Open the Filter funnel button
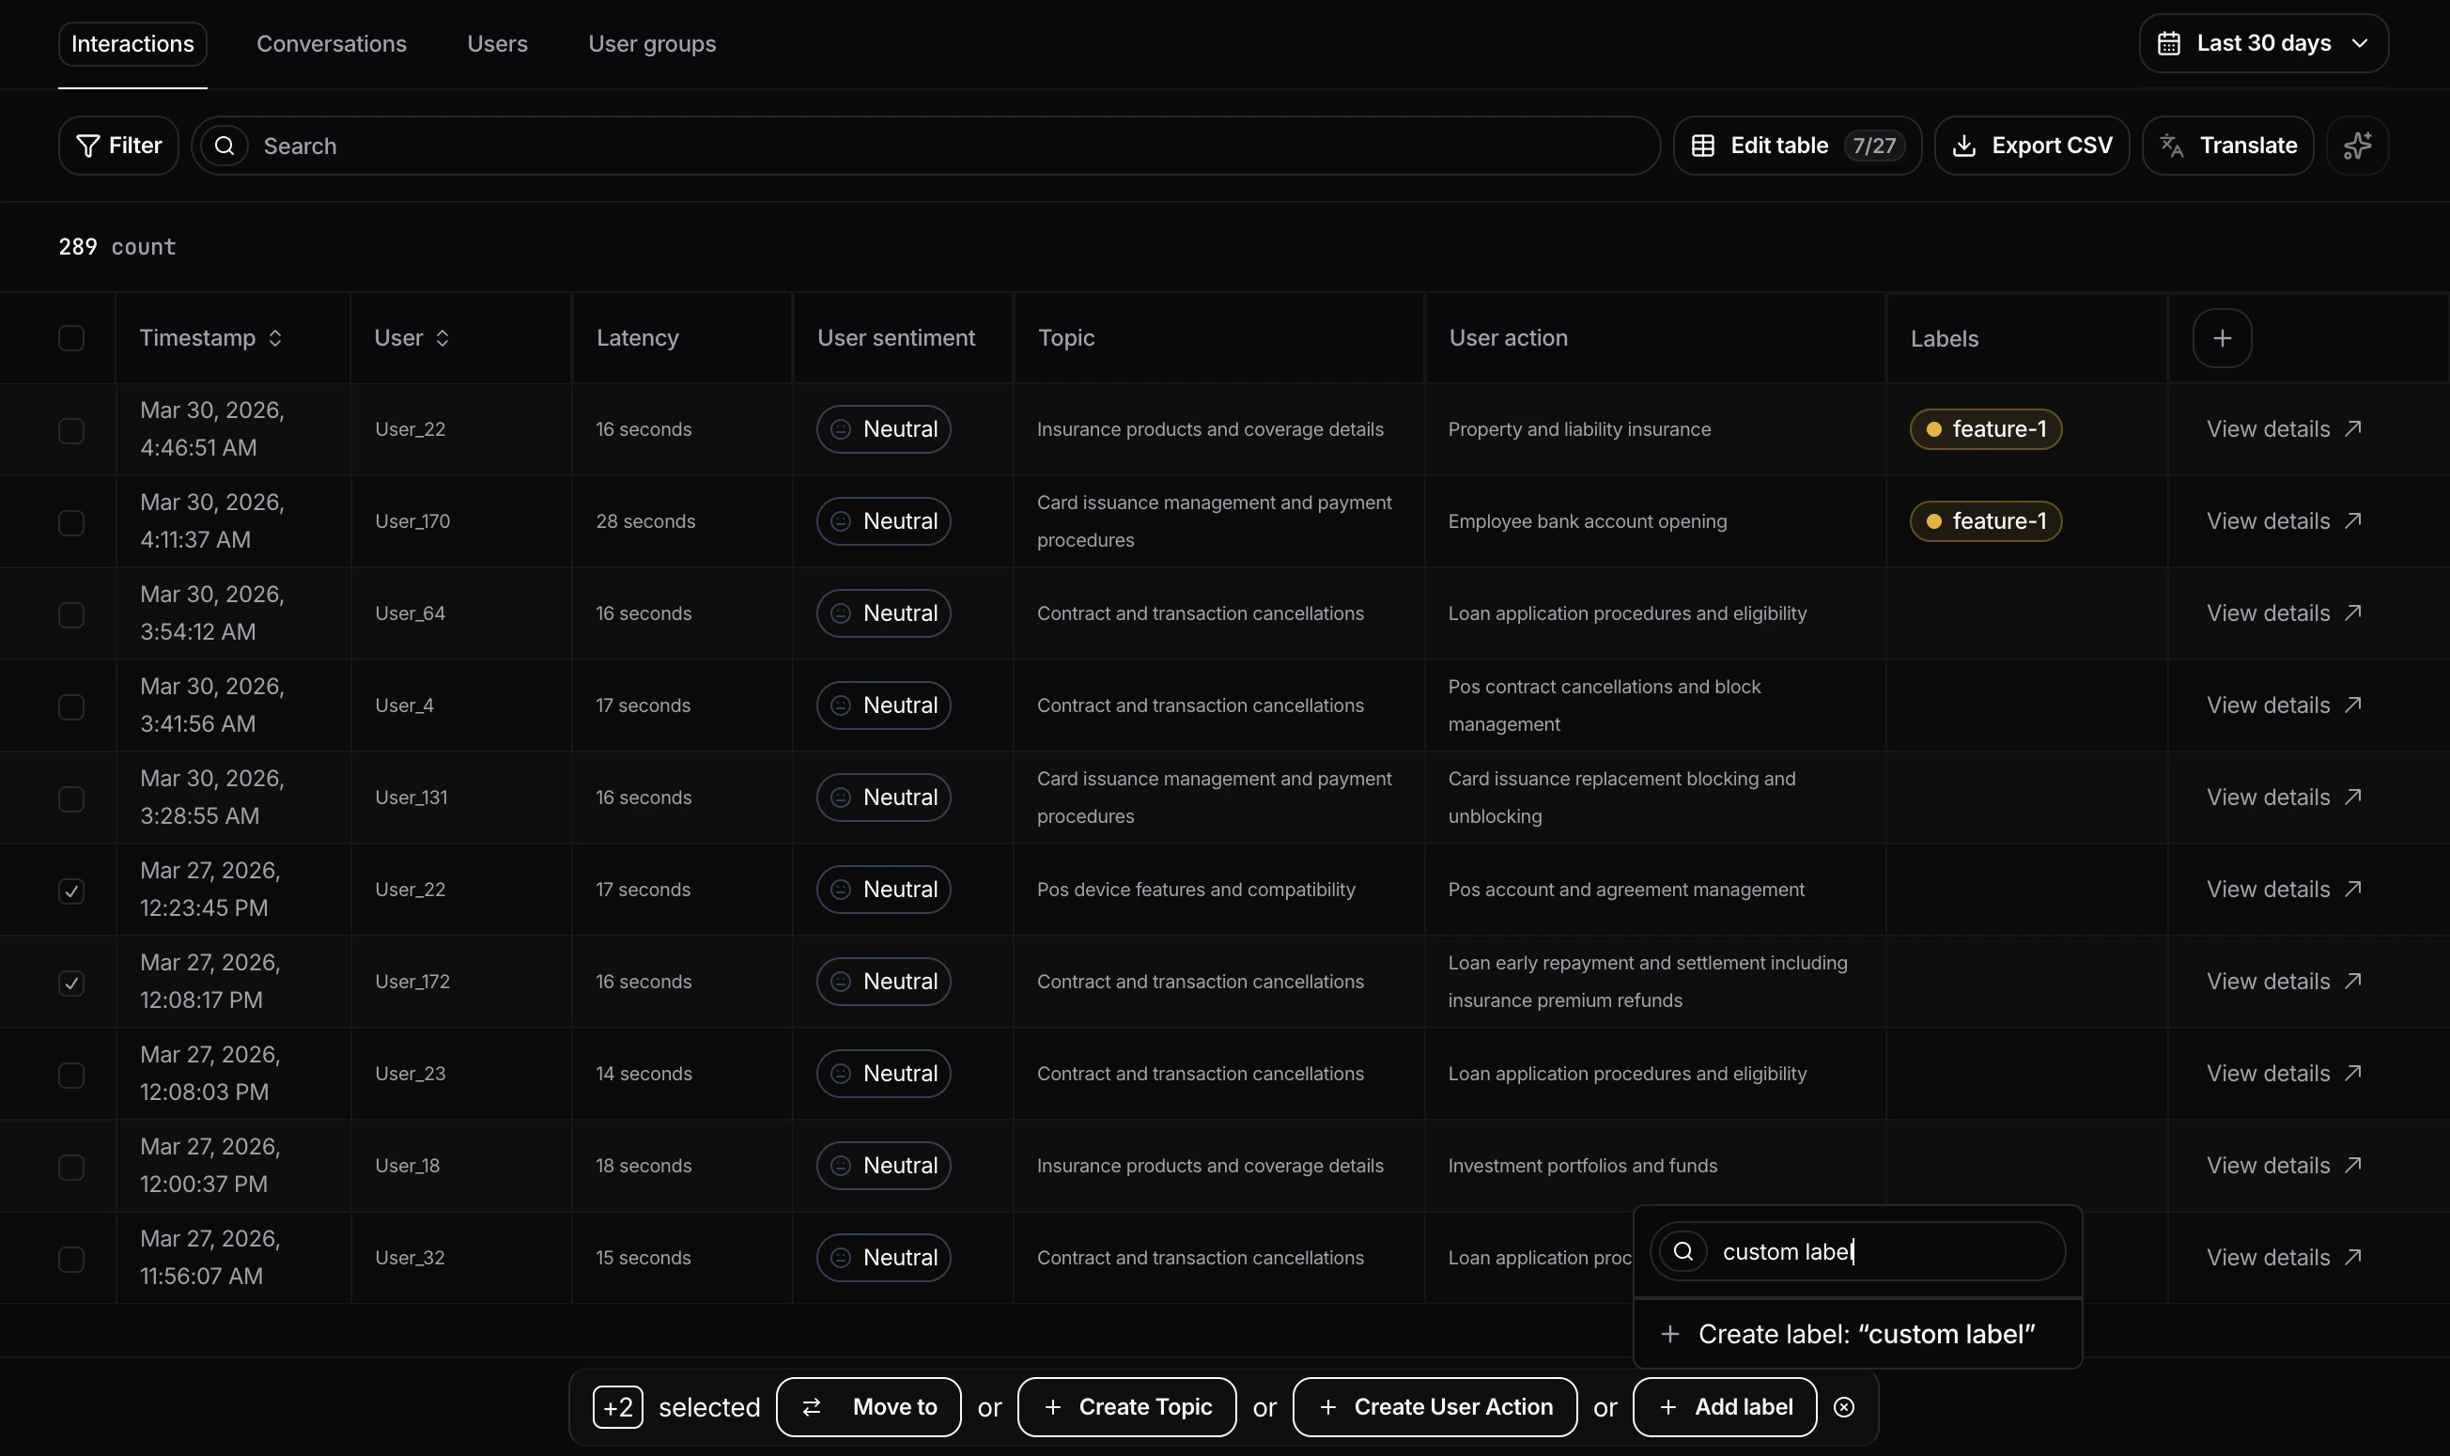Image resolution: width=2450 pixels, height=1456 pixels. 118,146
